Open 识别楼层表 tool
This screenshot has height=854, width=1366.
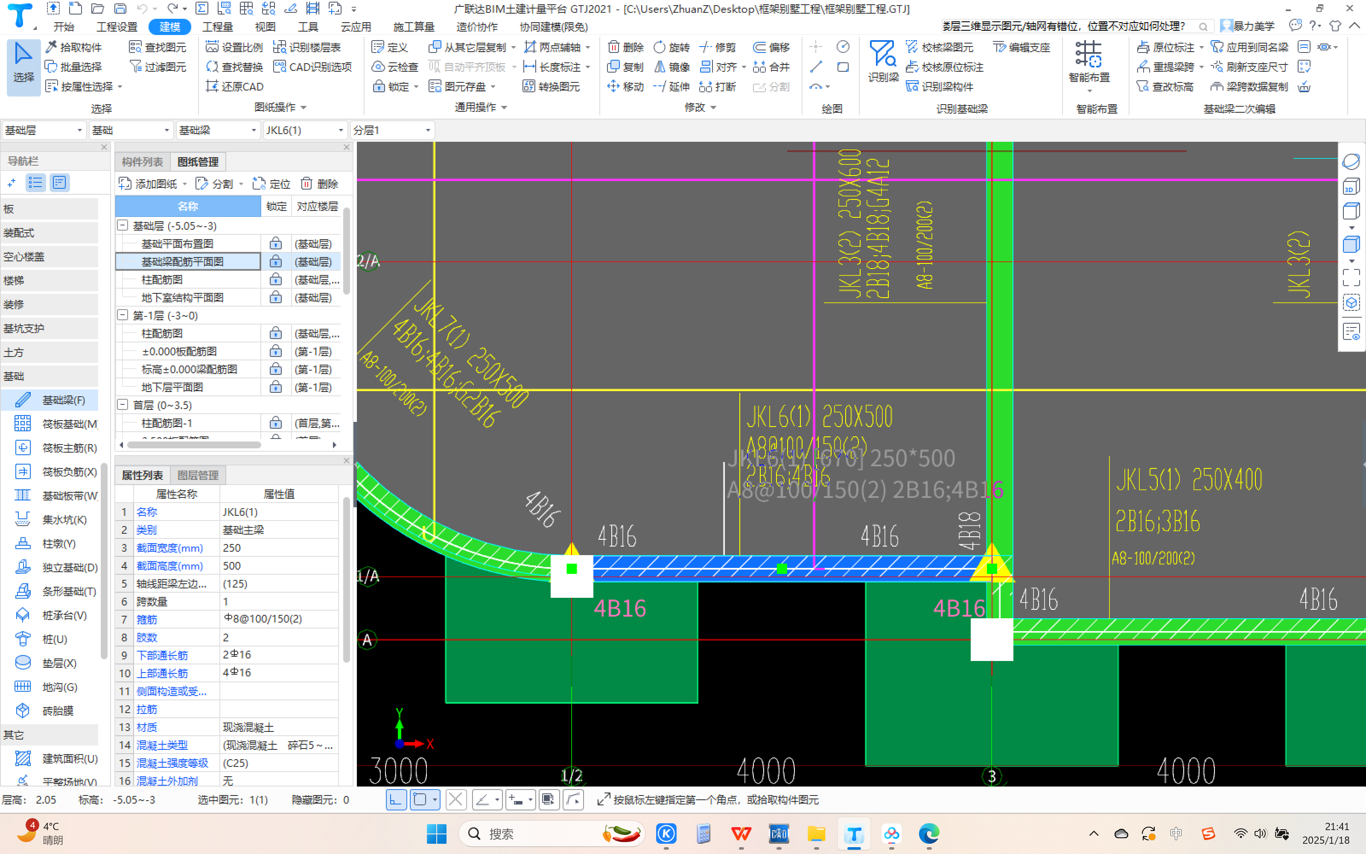(x=307, y=47)
